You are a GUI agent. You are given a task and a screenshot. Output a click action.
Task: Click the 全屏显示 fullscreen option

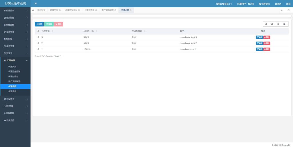click(264, 4)
